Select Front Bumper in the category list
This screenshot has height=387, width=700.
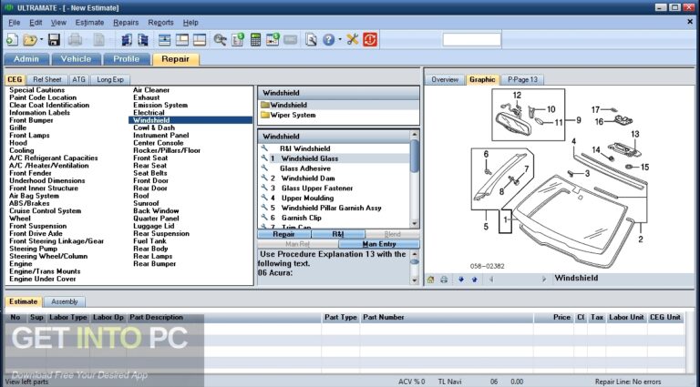pos(31,120)
